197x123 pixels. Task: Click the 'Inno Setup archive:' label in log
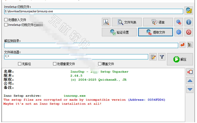click(x=22, y=96)
